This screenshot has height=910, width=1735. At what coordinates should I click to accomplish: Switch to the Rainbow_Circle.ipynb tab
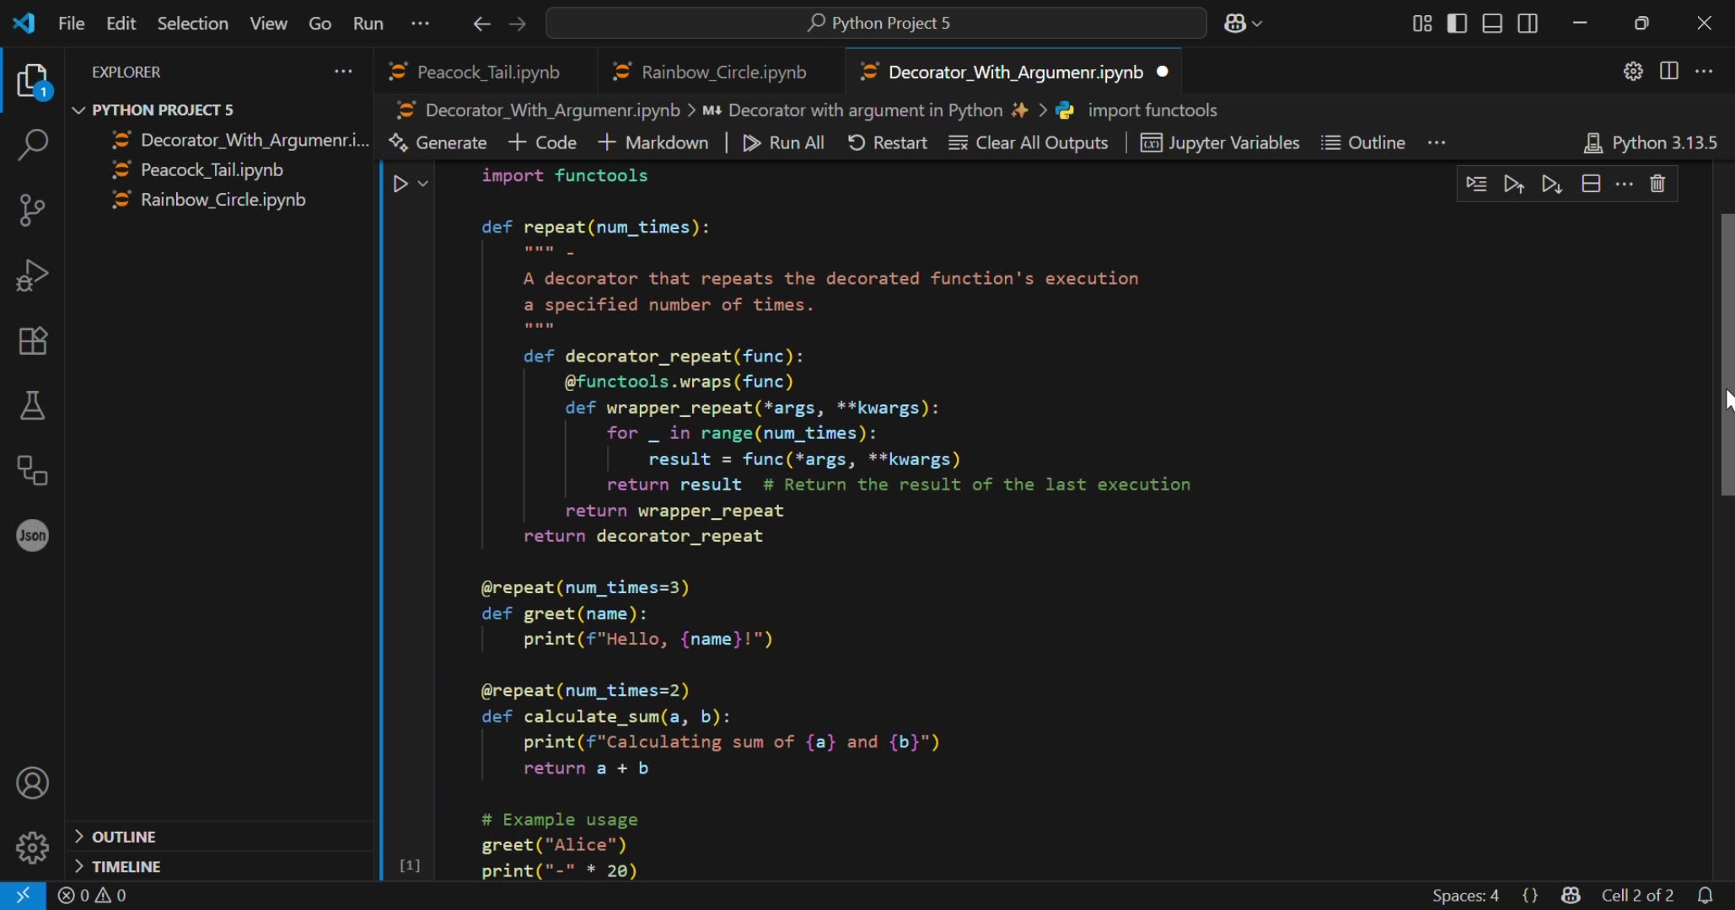tap(723, 72)
